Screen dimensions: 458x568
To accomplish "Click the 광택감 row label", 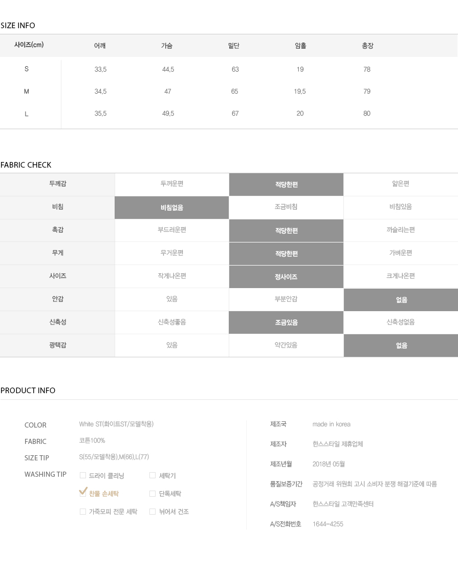I will (57, 345).
